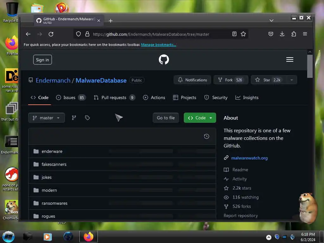The image size is (324, 243).
Task: Open the Windows Start orb
Action: coord(8,237)
